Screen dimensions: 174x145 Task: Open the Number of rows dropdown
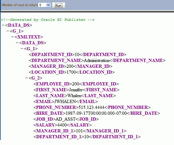(44, 5)
